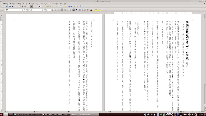Print the file directly with printer icon
Viewport: 206px width, 116px height.
22,6
